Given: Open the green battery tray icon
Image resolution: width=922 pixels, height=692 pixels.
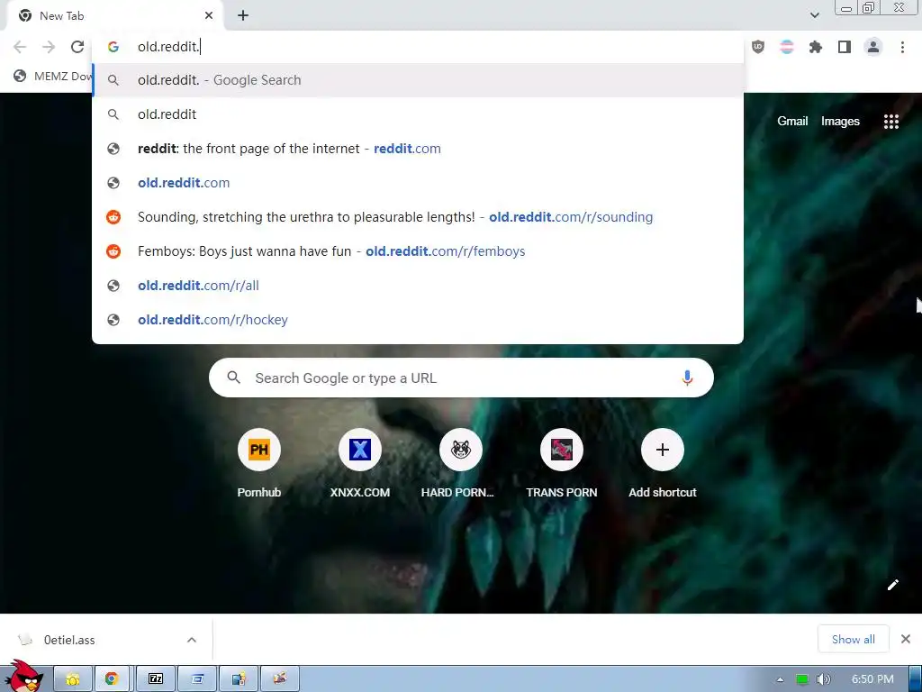Looking at the screenshot, I should 802,679.
